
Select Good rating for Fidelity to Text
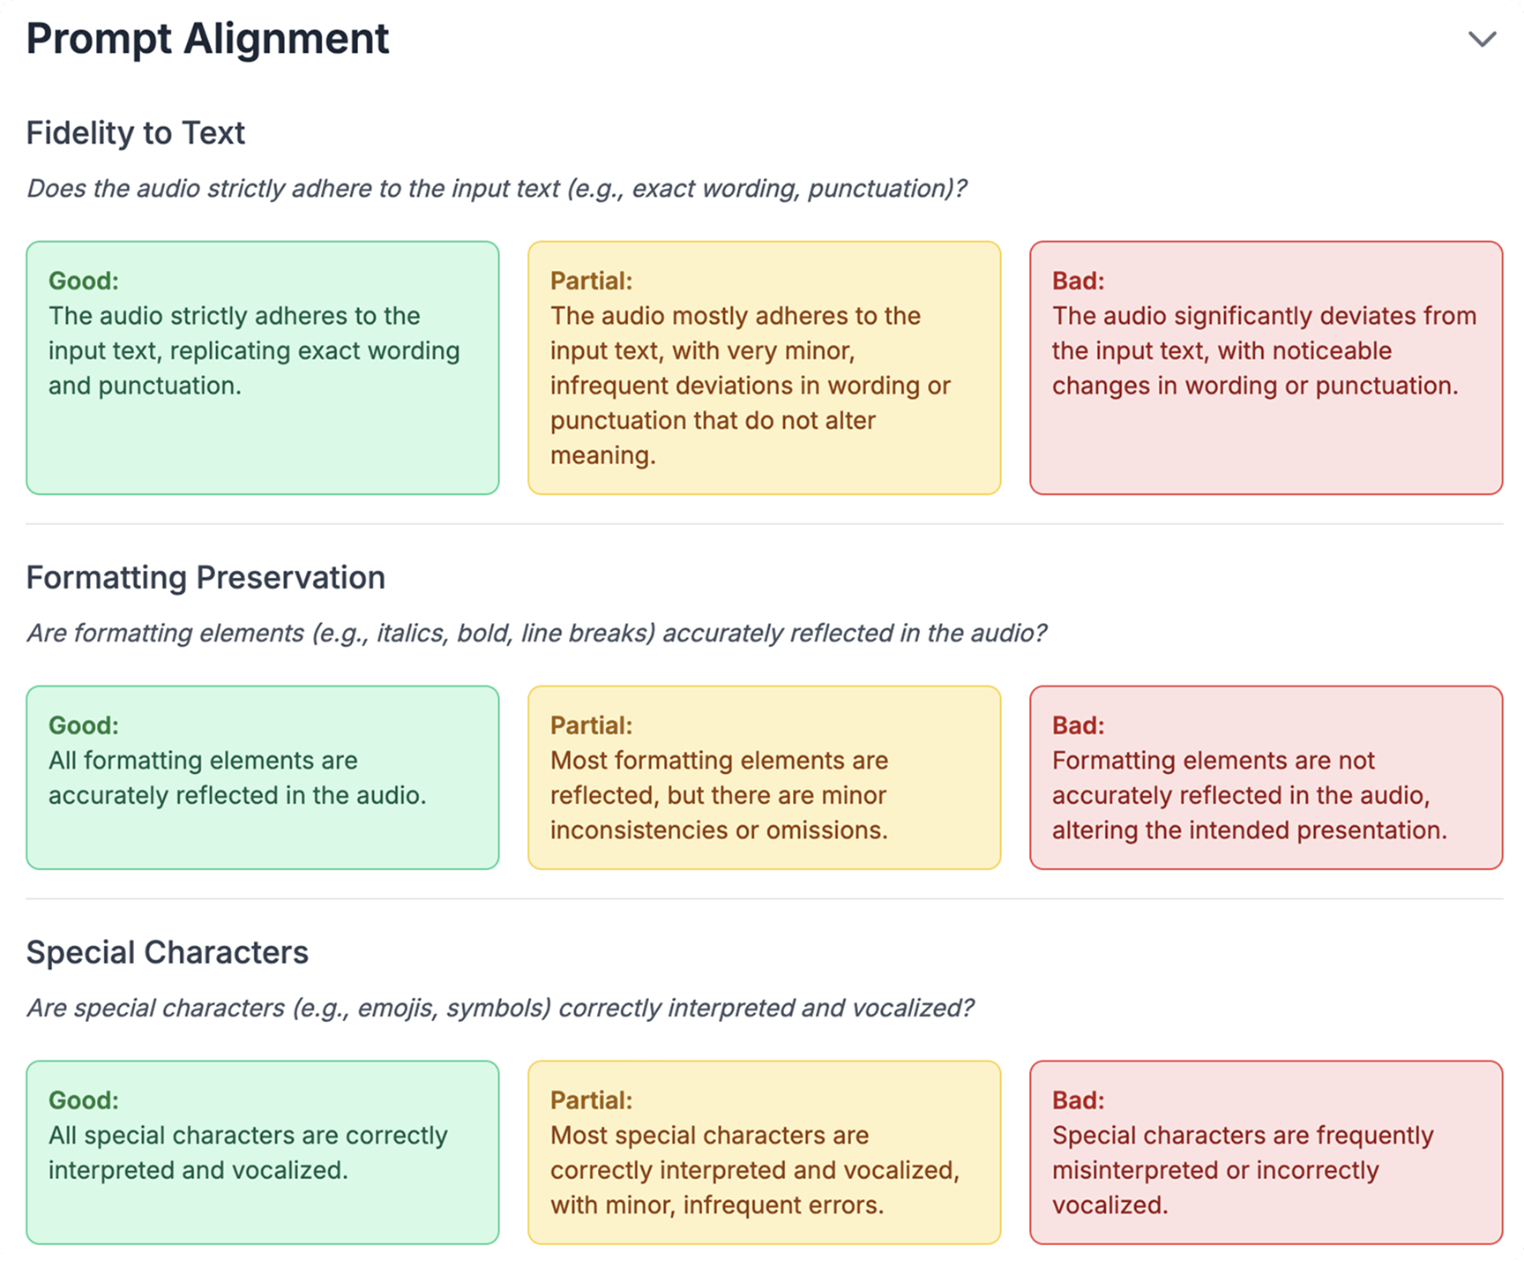263,368
